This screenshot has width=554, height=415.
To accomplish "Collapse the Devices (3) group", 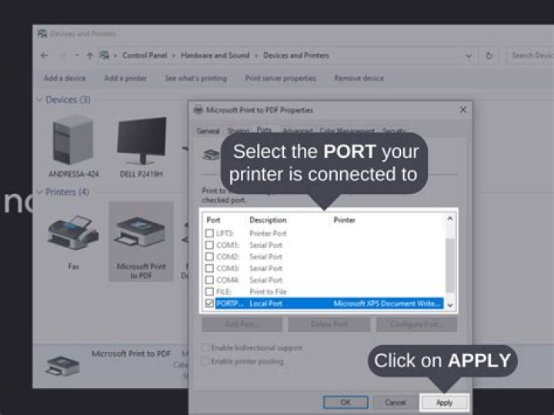I will [39, 99].
